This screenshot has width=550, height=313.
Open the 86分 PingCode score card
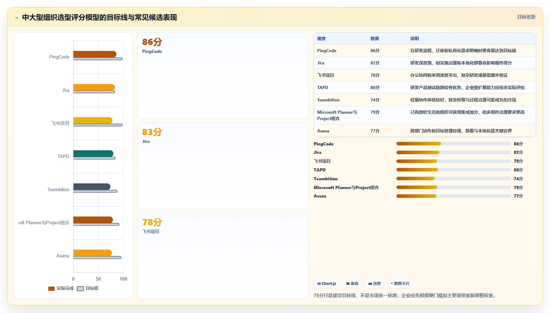[223, 76]
